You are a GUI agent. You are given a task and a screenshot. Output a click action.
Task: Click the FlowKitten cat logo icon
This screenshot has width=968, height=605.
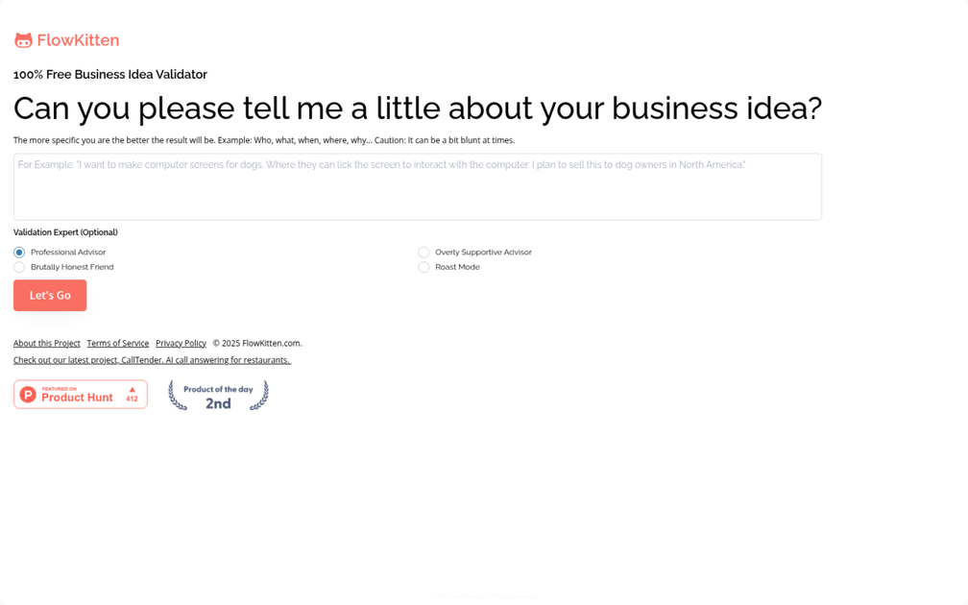click(x=23, y=40)
